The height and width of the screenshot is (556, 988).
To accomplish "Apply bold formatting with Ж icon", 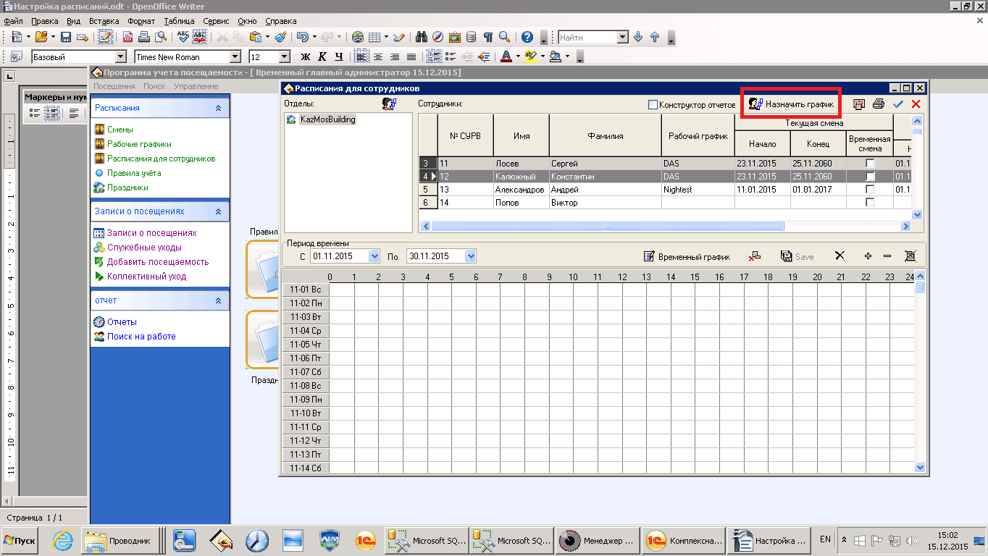I will pos(305,56).
